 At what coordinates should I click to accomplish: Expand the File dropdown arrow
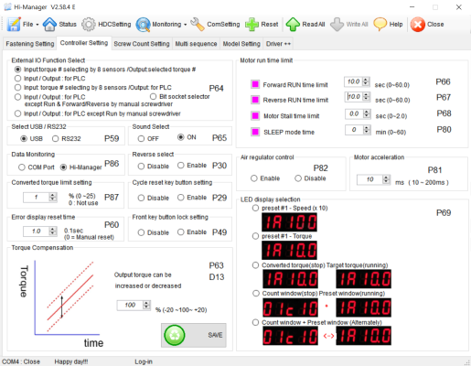37,25
